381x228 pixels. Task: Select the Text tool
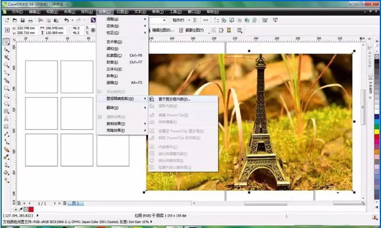tap(6, 119)
